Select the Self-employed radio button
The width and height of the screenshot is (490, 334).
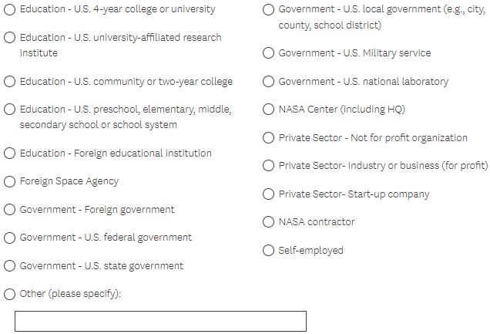pyautogui.click(x=268, y=251)
